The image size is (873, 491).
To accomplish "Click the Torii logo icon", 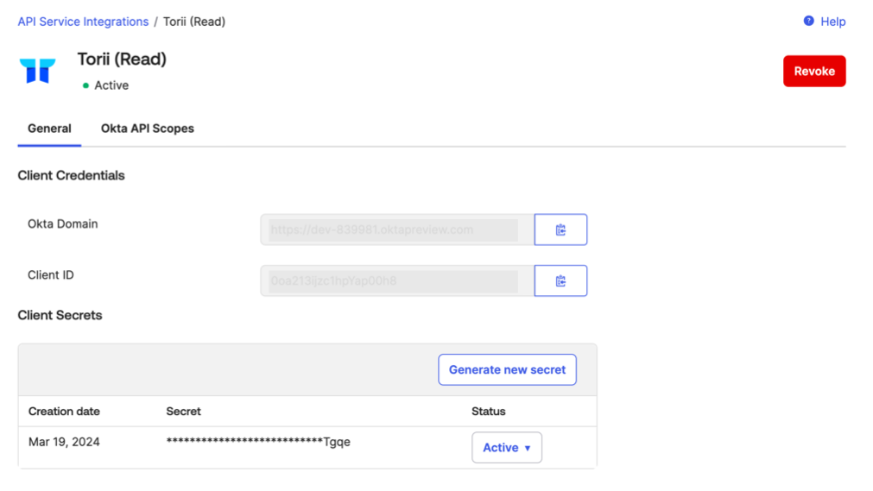I will (x=37, y=71).
